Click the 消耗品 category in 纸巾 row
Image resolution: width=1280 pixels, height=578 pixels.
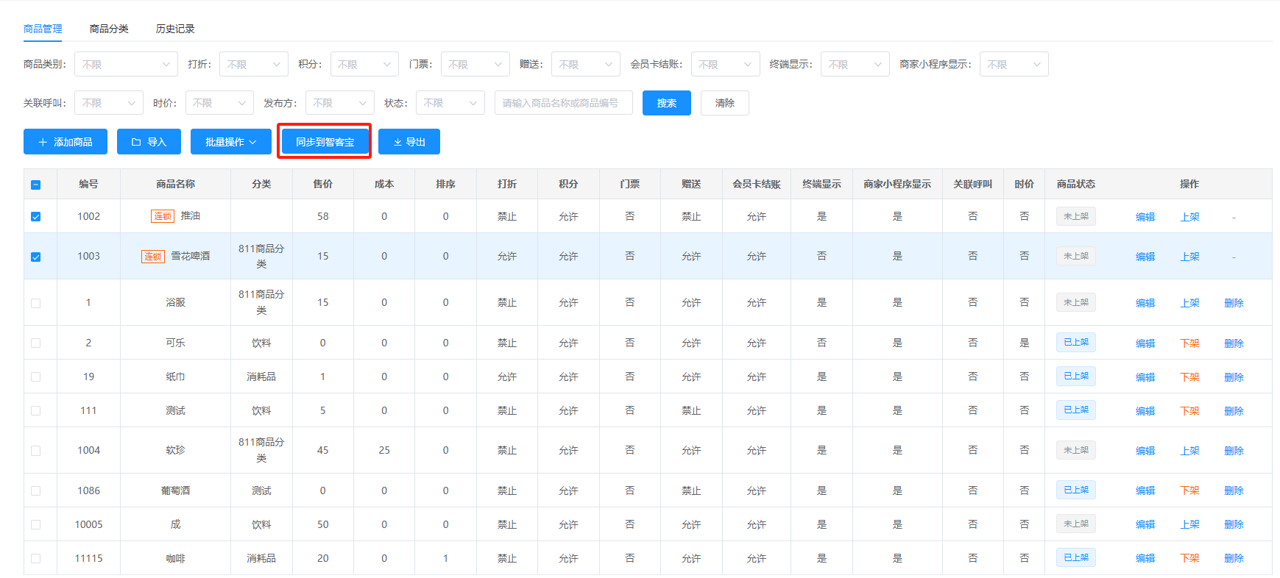click(261, 377)
